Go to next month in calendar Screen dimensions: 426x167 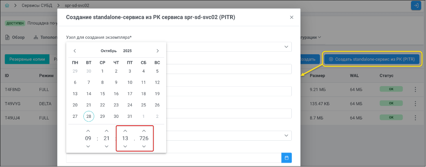158,51
